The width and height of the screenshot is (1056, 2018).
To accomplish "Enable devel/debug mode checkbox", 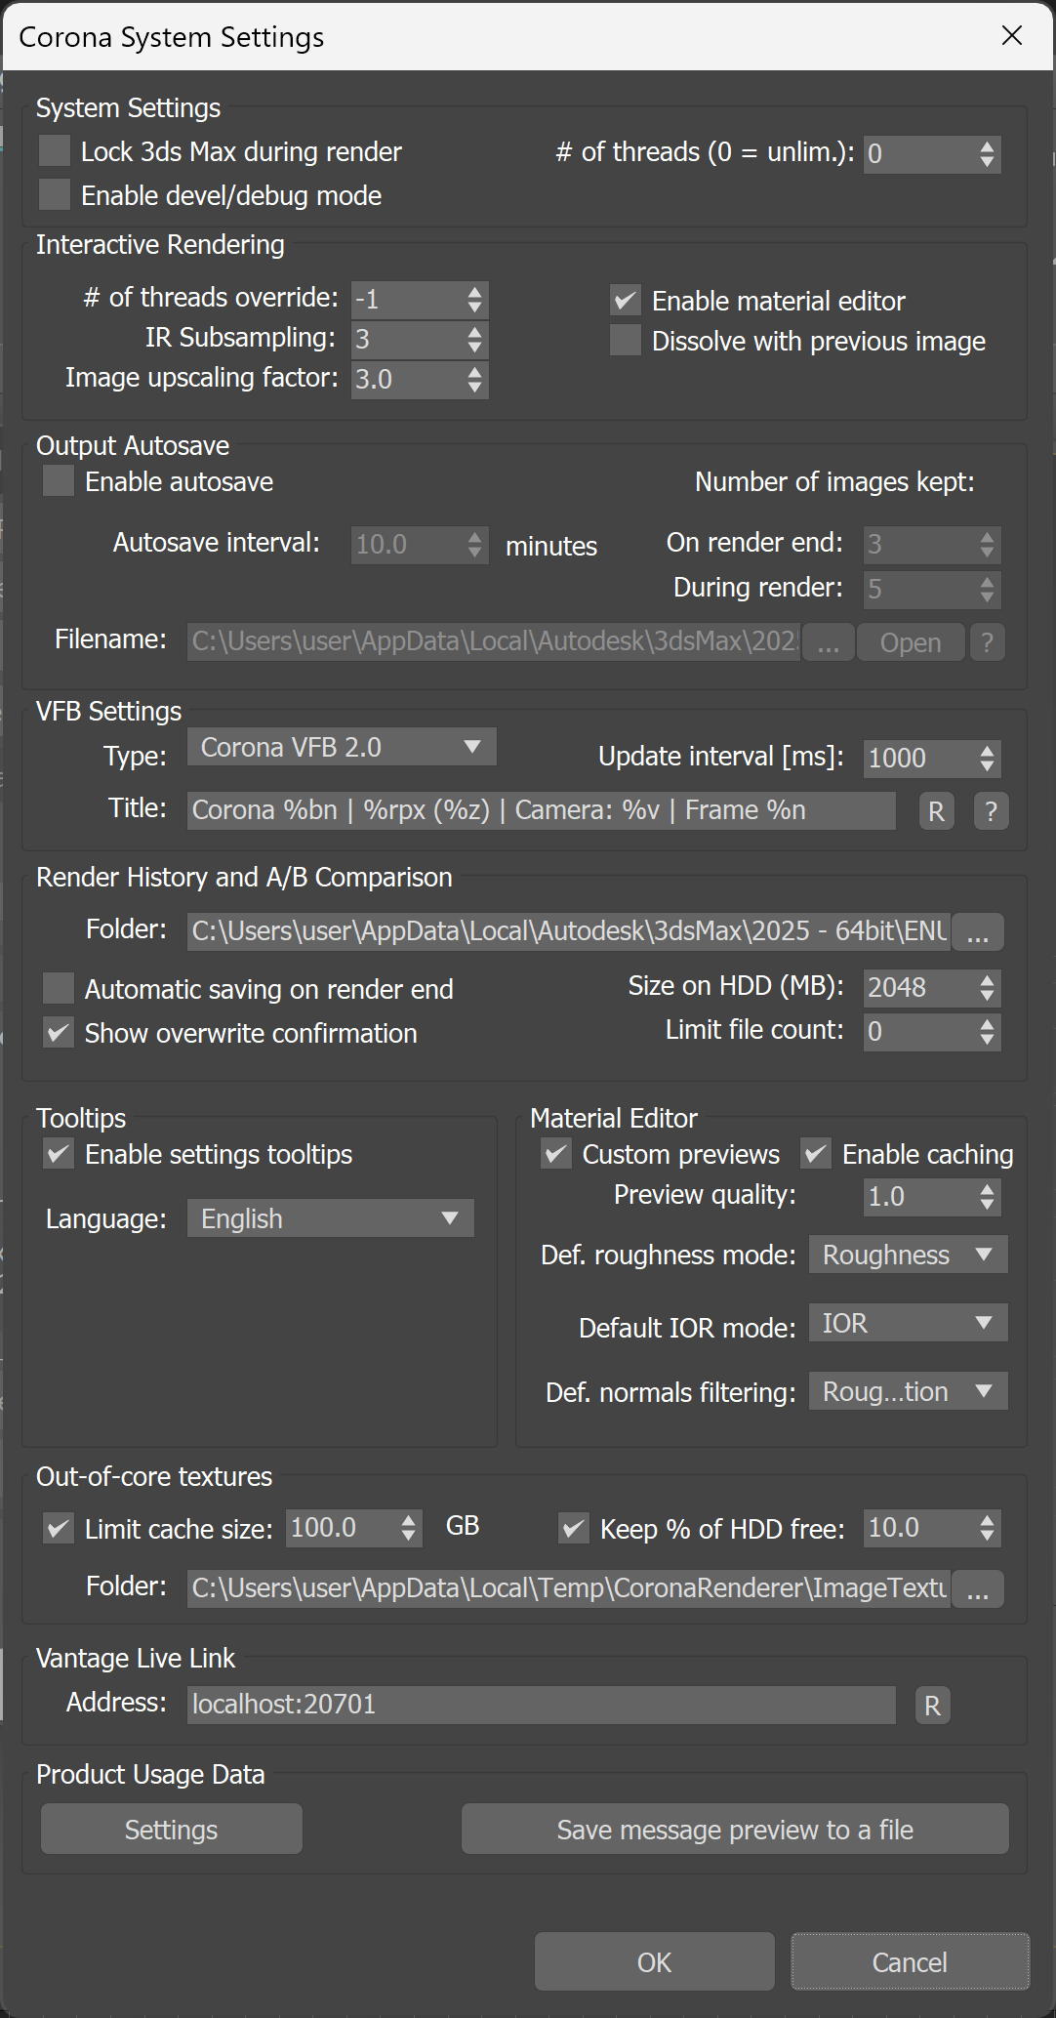I will pos(55,195).
